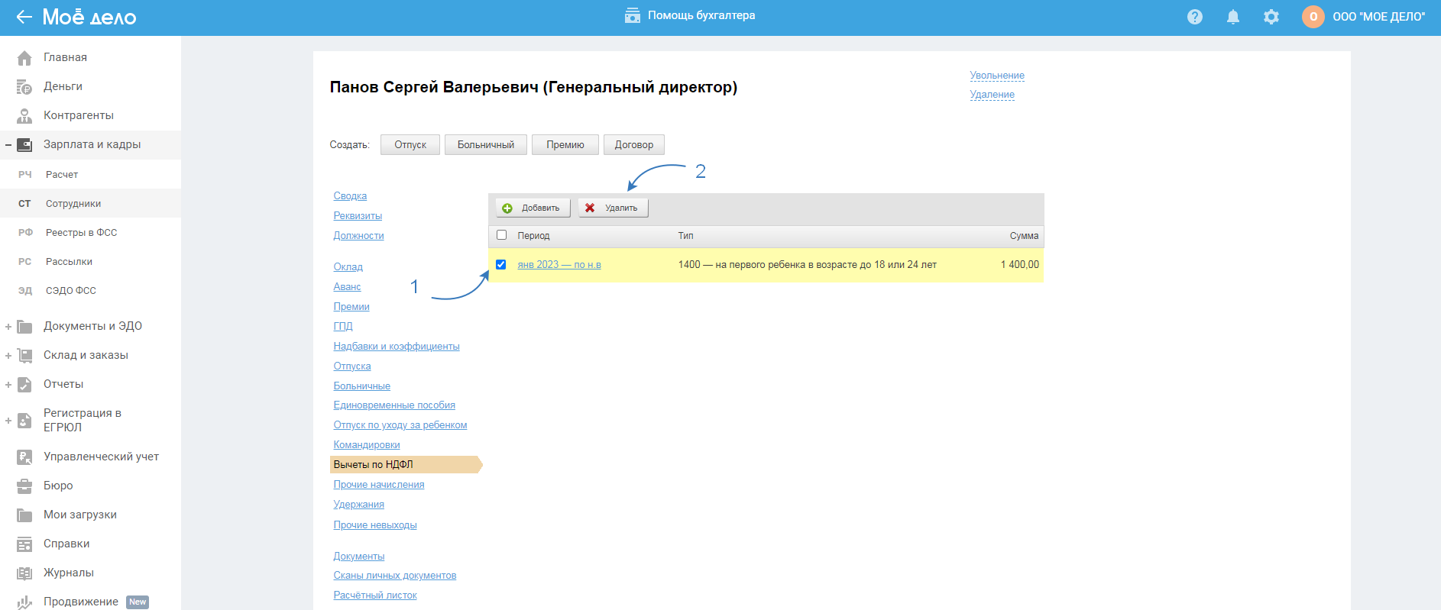Image resolution: width=1441 pixels, height=610 pixels.
Task: Click the Отчеты document icon
Action: pyautogui.click(x=24, y=384)
